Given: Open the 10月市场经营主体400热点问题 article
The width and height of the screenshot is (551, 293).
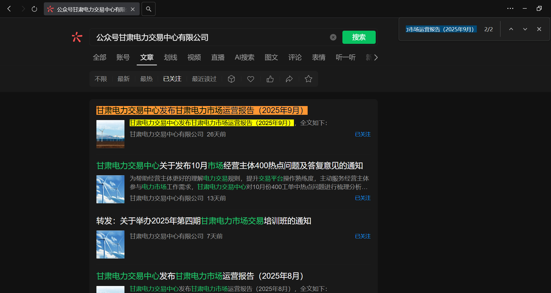Looking at the screenshot, I should 230,166.
